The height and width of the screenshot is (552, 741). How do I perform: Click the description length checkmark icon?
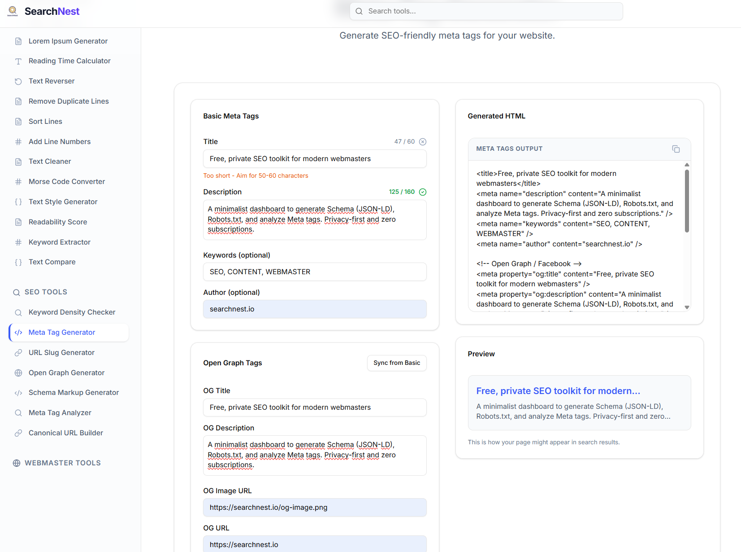[x=422, y=192]
